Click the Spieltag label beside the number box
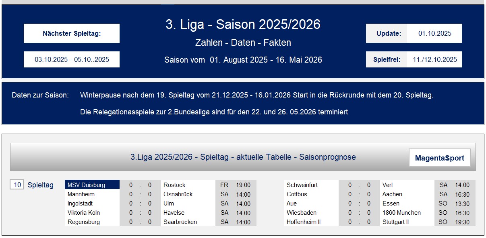The width and height of the screenshot is (486, 238). (x=40, y=185)
